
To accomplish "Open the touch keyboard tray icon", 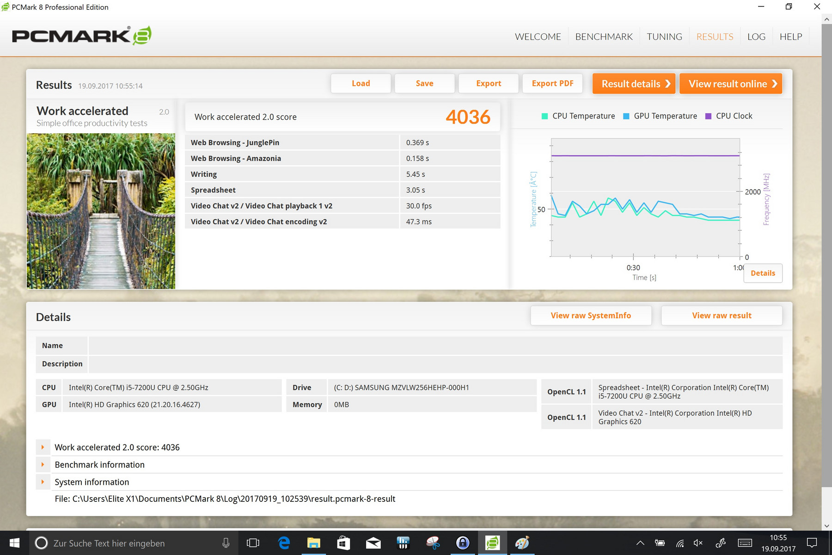I will tap(745, 543).
